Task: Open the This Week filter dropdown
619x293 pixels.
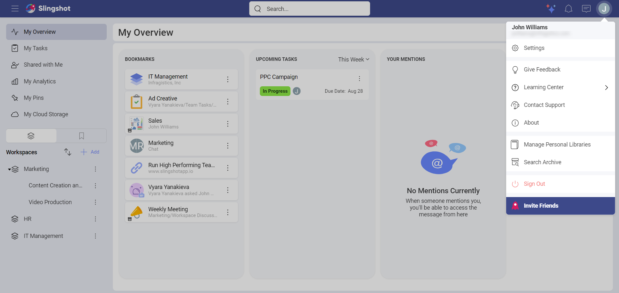Action: click(x=354, y=59)
